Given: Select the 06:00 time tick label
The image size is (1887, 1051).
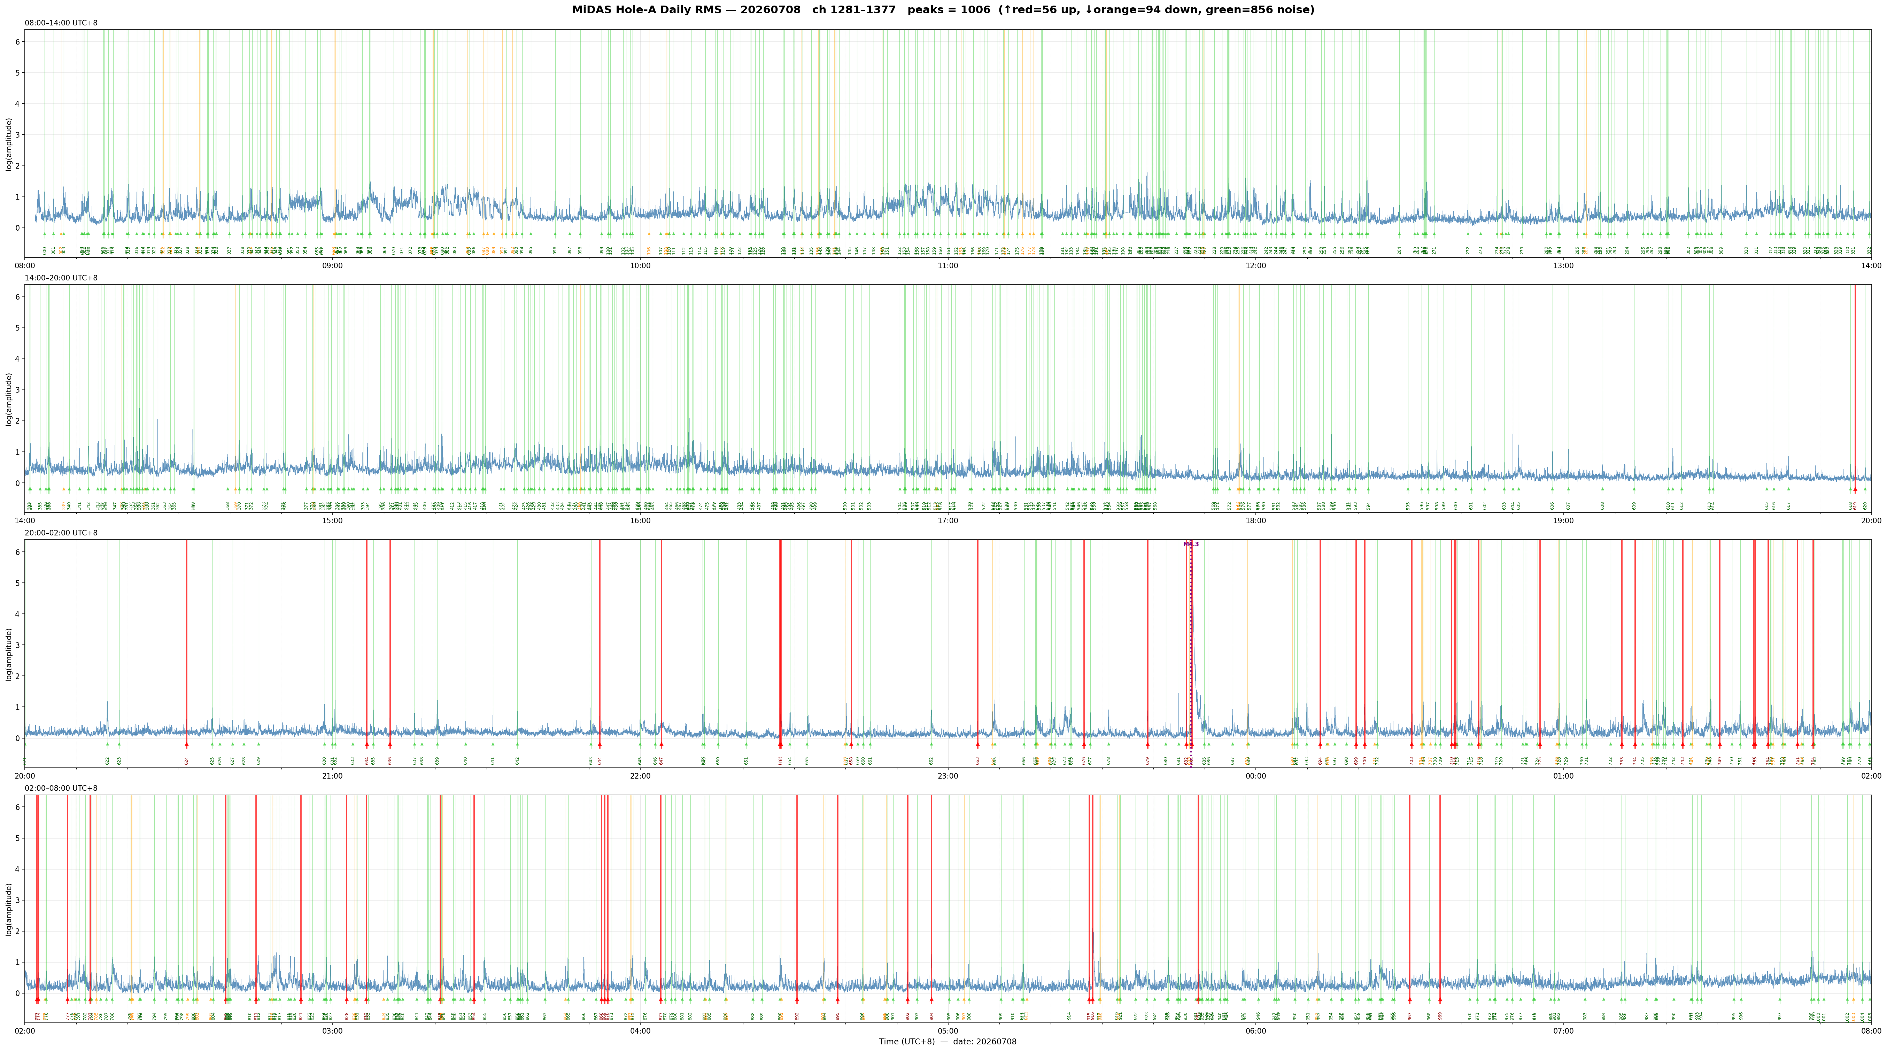Looking at the screenshot, I should (1255, 1031).
